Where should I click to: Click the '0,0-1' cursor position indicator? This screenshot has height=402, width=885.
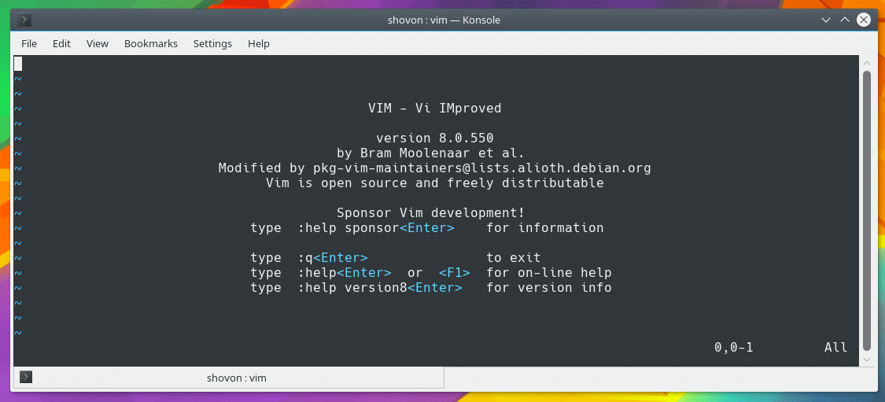click(x=734, y=347)
